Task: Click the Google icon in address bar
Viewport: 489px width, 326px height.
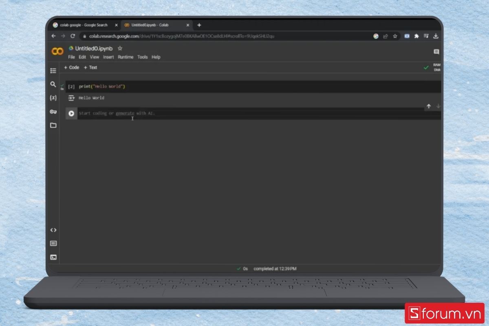Action: click(x=376, y=36)
